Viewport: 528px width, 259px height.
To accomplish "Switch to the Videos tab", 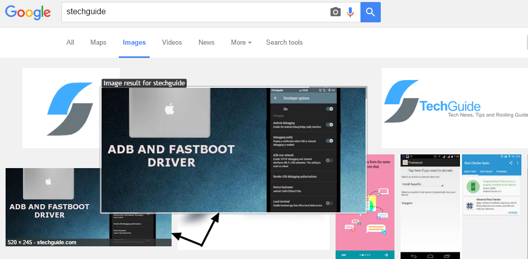I will pos(172,43).
